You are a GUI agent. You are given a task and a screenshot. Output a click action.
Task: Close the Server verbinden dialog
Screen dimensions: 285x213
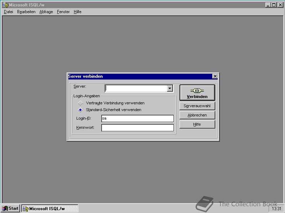(x=215, y=76)
